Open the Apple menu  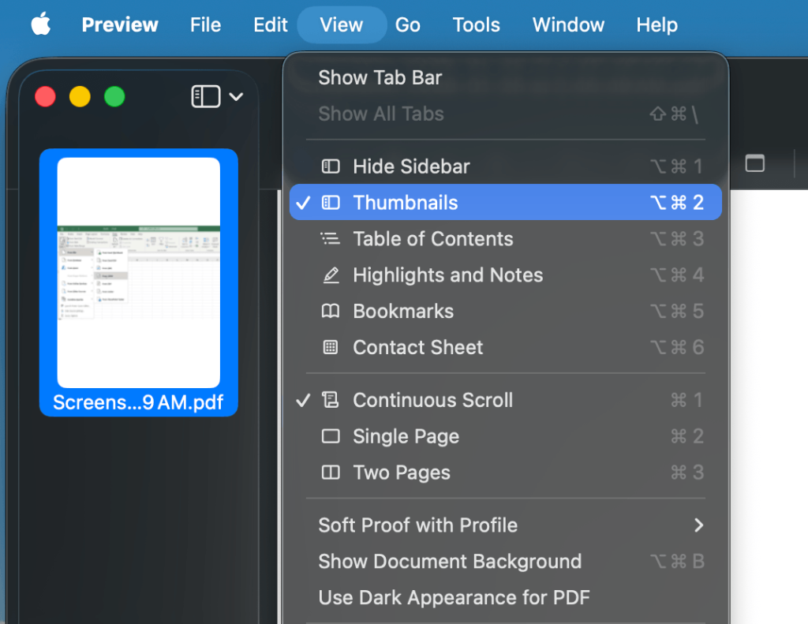click(39, 24)
